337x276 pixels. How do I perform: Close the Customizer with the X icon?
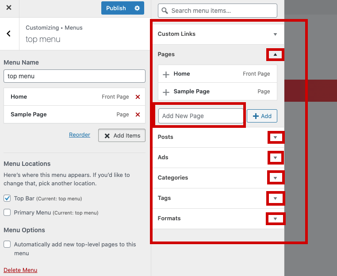point(9,8)
